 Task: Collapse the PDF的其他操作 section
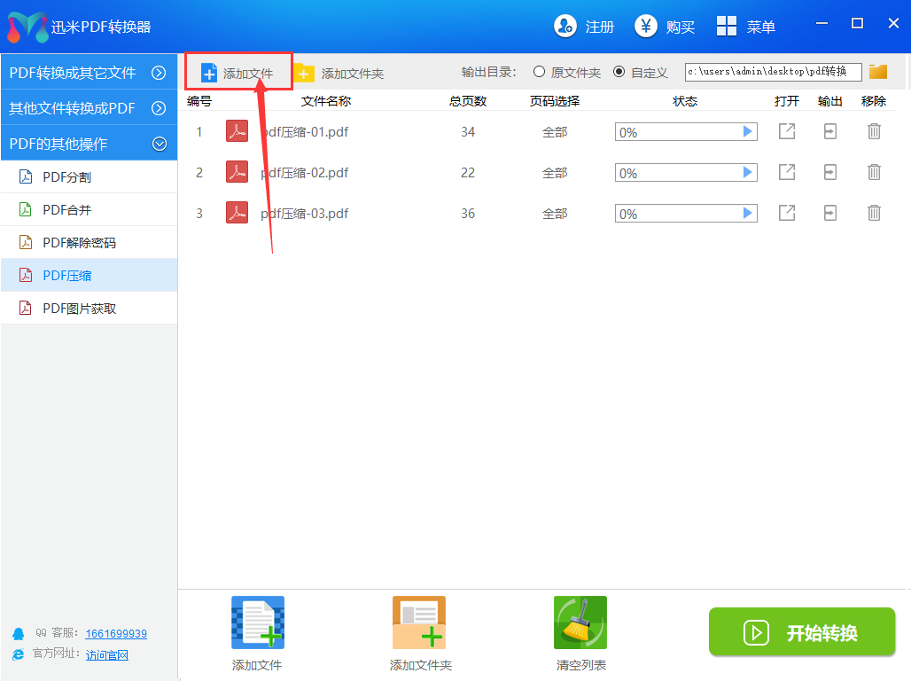160,143
